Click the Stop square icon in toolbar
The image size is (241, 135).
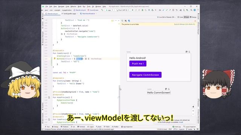click(156, 10)
